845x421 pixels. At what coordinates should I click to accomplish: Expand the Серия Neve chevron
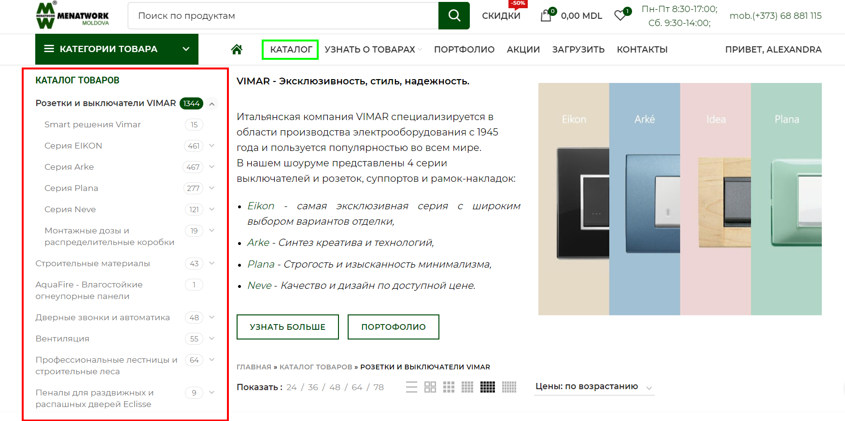pyautogui.click(x=211, y=209)
